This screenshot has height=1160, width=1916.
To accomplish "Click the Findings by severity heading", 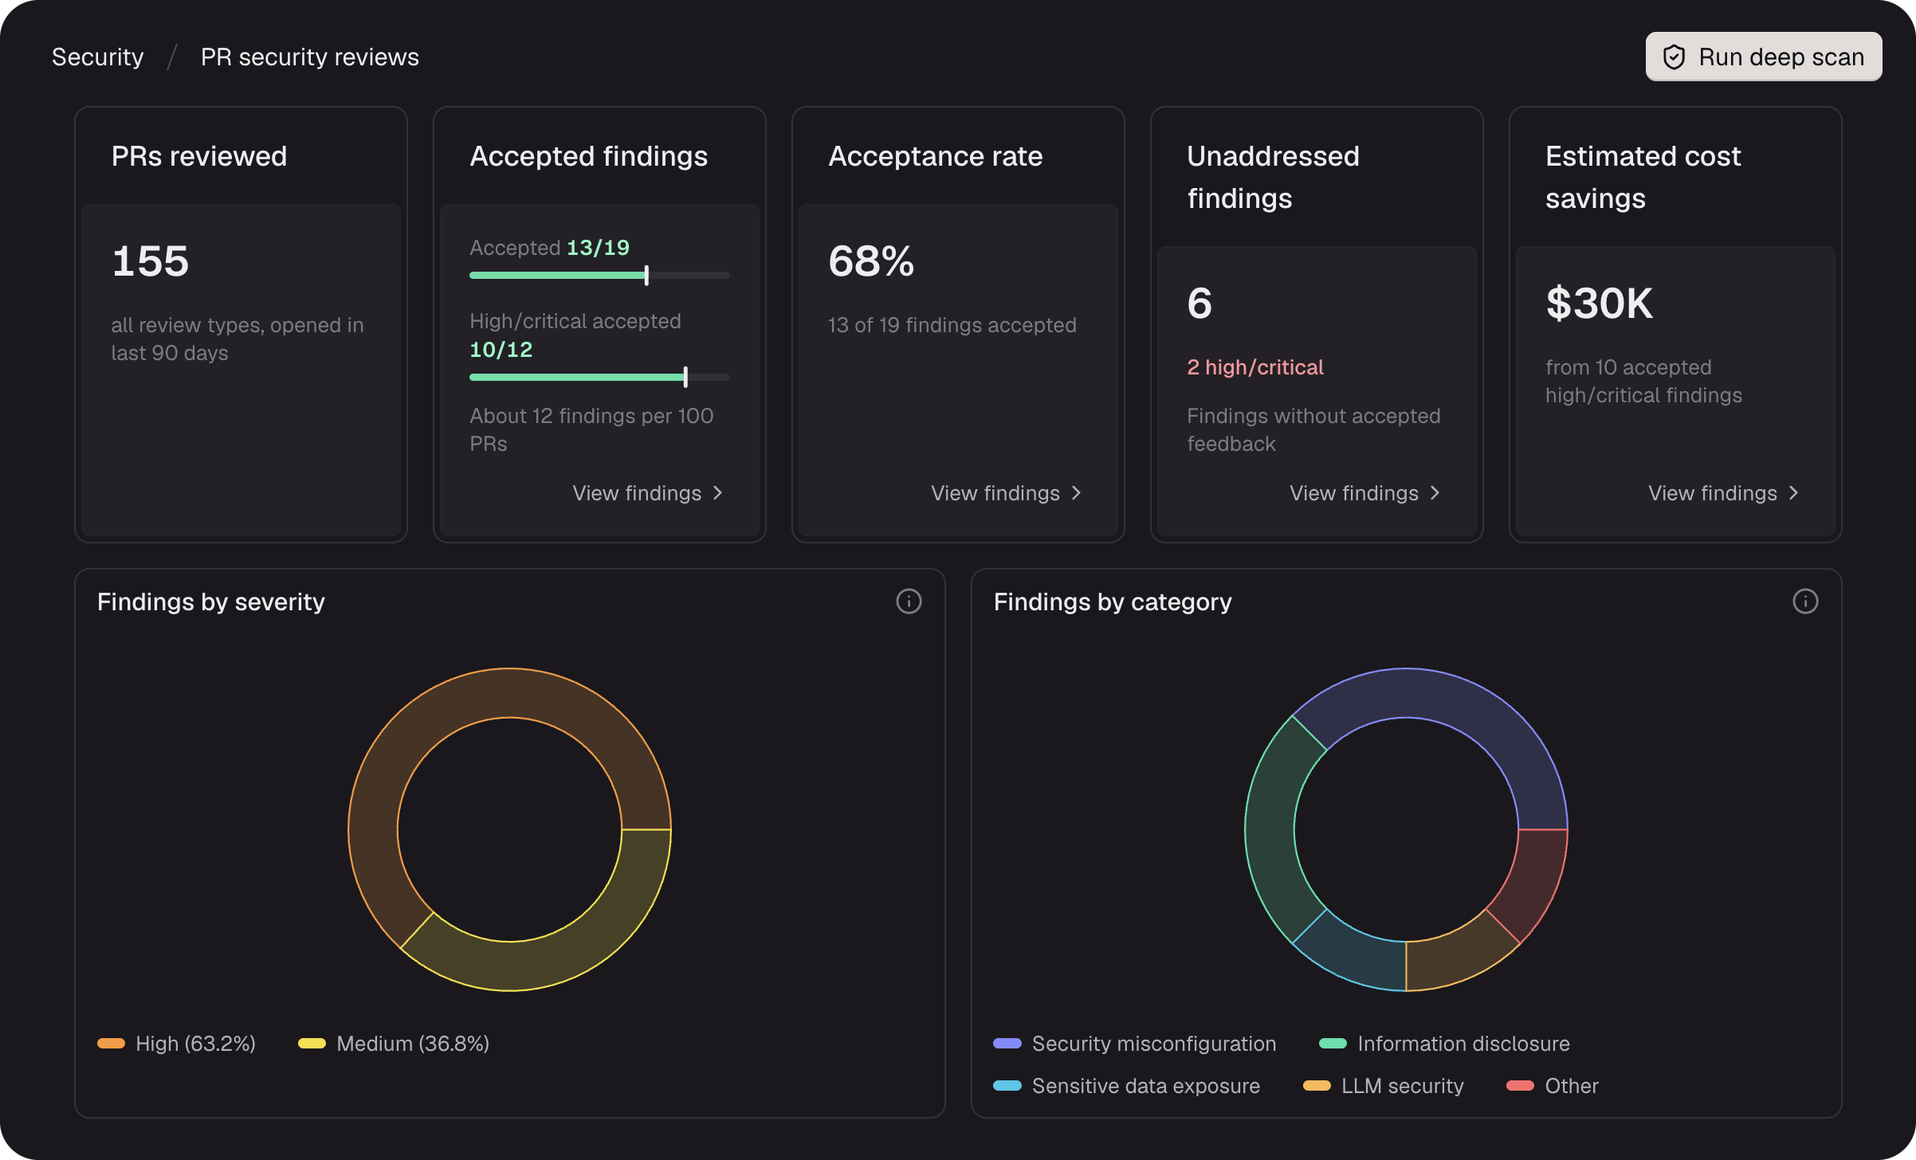I will [x=211, y=602].
